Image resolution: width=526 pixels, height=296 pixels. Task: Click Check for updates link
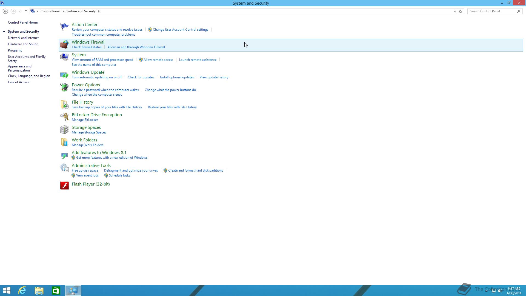(x=141, y=77)
